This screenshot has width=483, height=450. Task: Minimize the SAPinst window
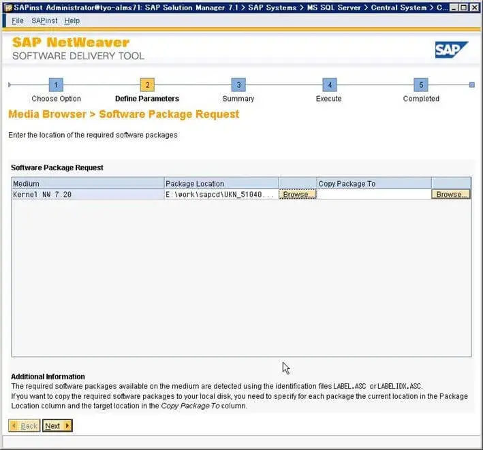(x=454, y=7)
